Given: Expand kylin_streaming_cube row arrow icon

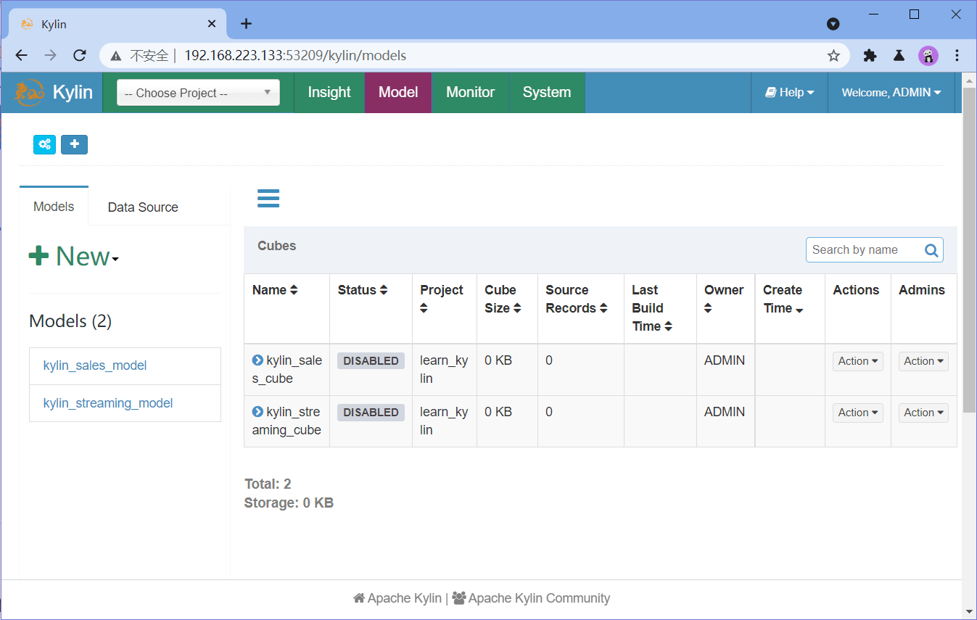Looking at the screenshot, I should pyautogui.click(x=257, y=412).
